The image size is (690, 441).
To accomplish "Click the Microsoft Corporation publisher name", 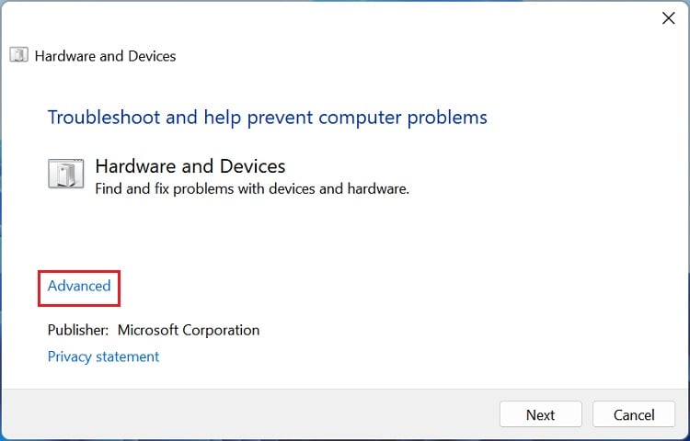I will pyautogui.click(x=189, y=330).
